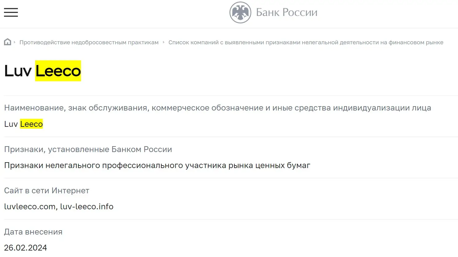Viewport: 458px width, 257px height.
Task: Select the entry date 26.02.2024
Action: coord(26,247)
